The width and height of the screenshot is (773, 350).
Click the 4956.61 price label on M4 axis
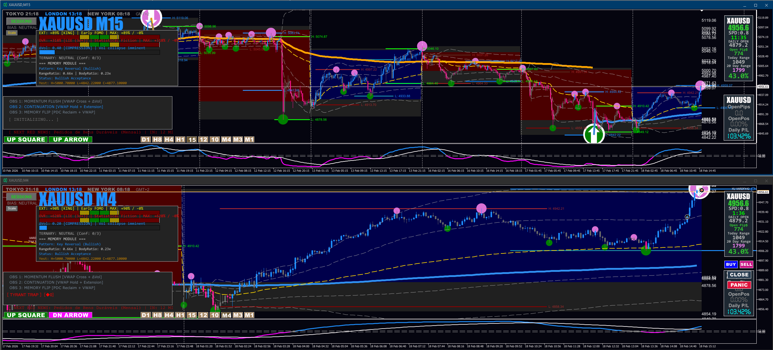pyautogui.click(x=763, y=192)
